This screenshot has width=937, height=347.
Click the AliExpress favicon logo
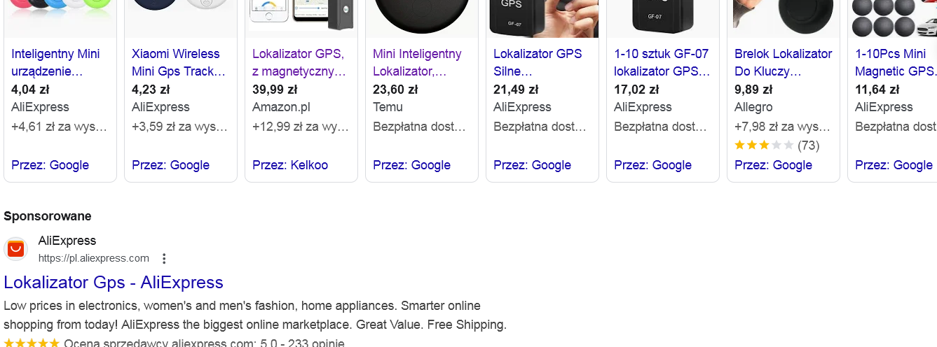pyautogui.click(x=15, y=249)
